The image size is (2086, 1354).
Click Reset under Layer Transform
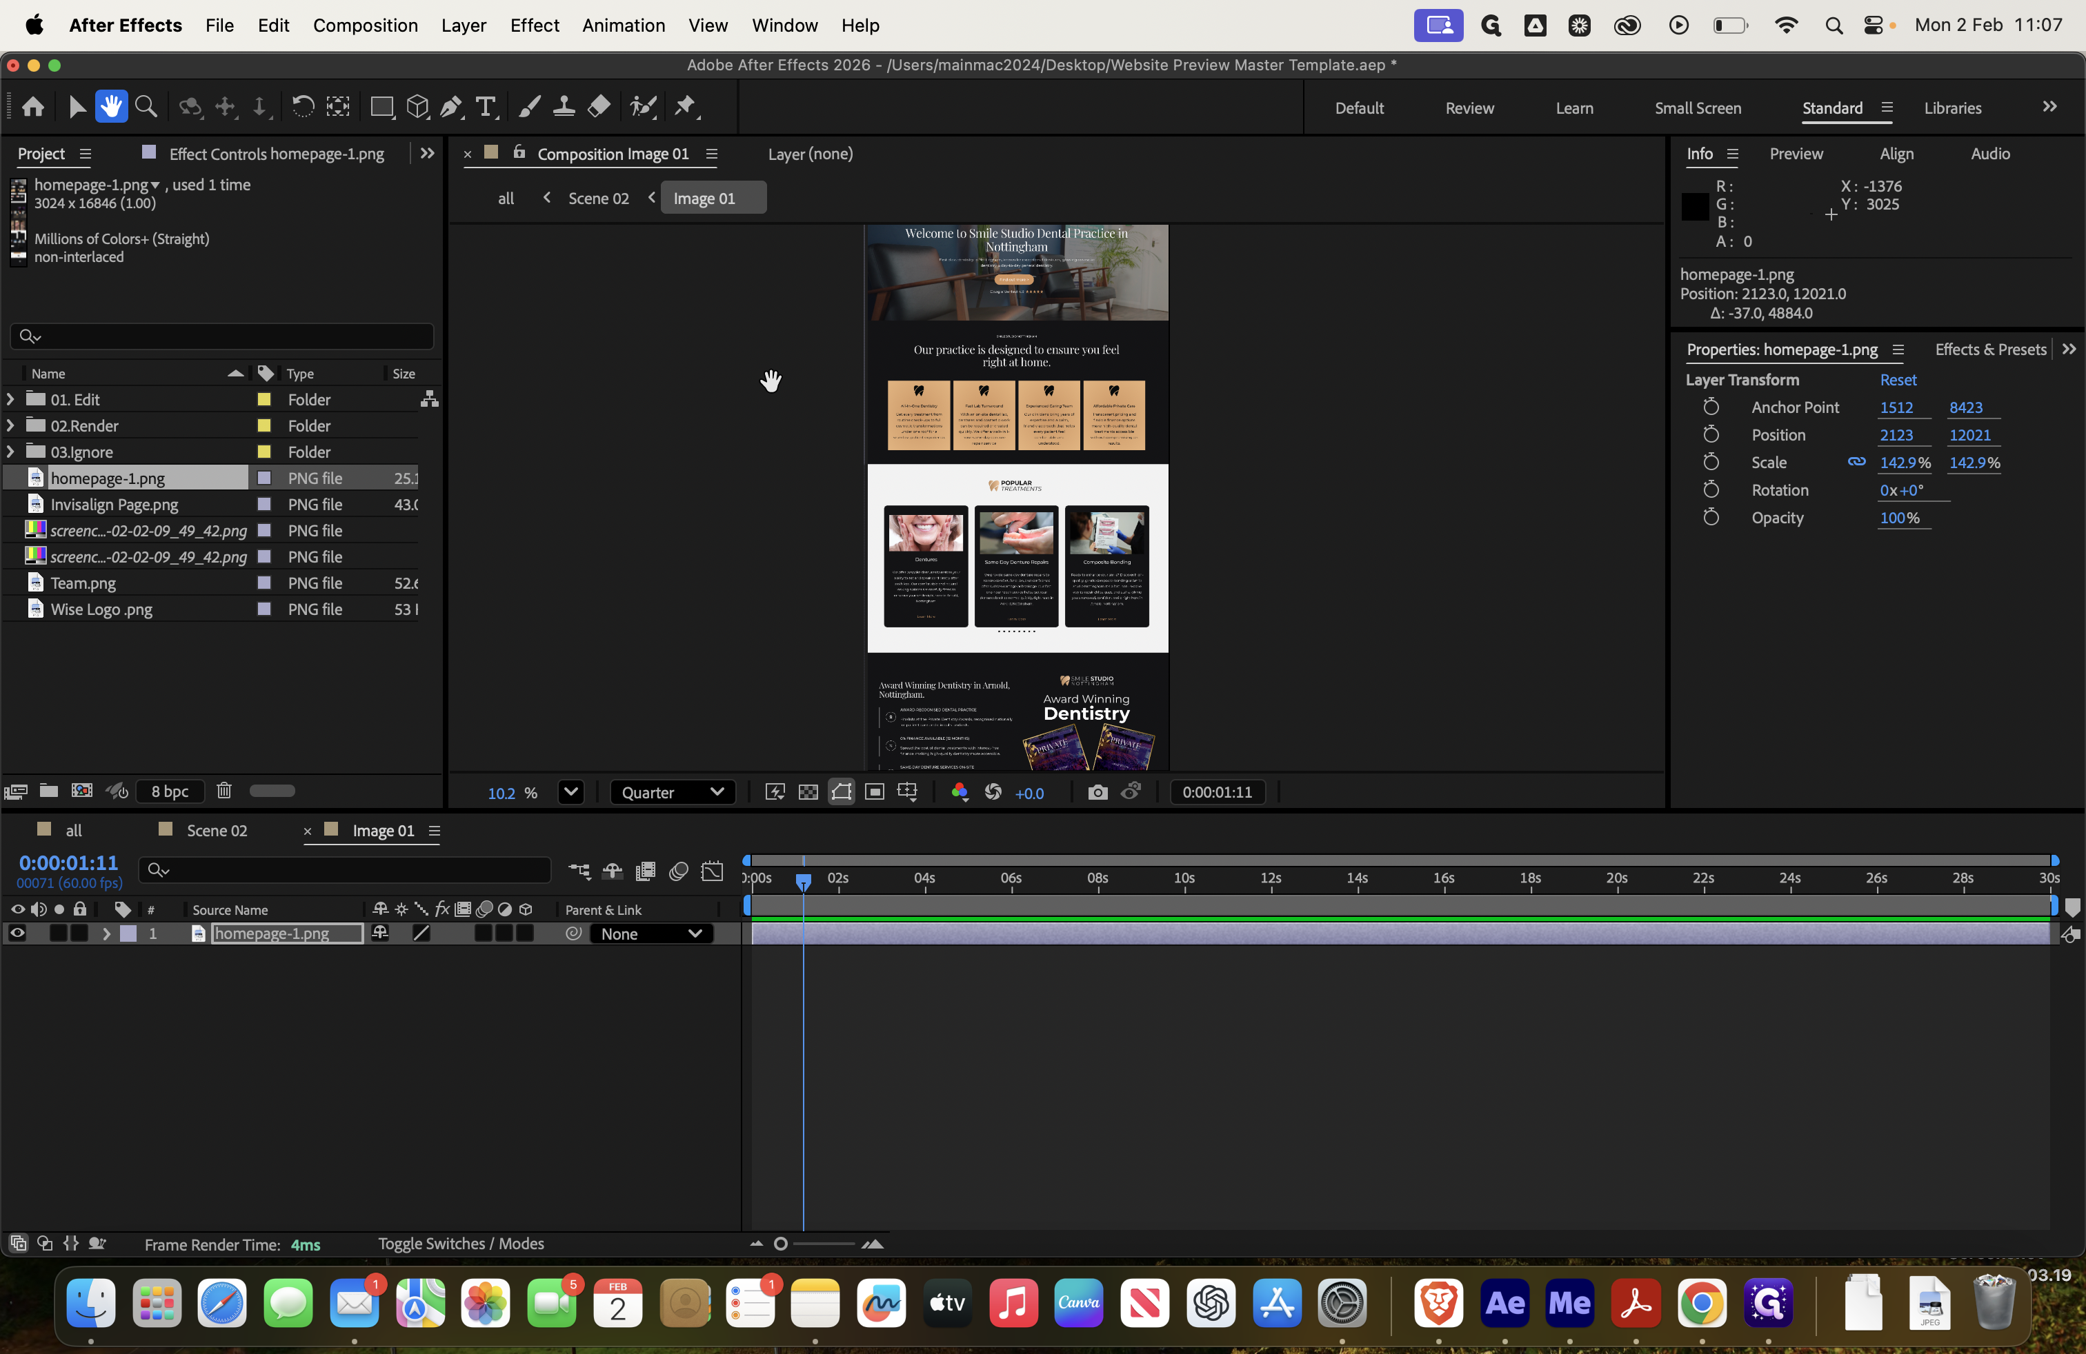(x=1898, y=379)
